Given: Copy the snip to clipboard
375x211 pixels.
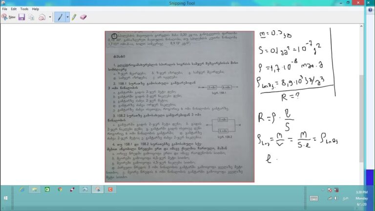Looking at the screenshot, I should pos(31,17).
